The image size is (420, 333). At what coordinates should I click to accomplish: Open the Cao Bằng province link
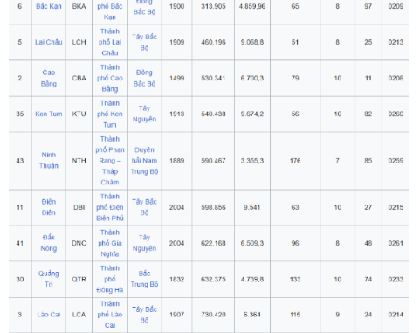(49, 78)
